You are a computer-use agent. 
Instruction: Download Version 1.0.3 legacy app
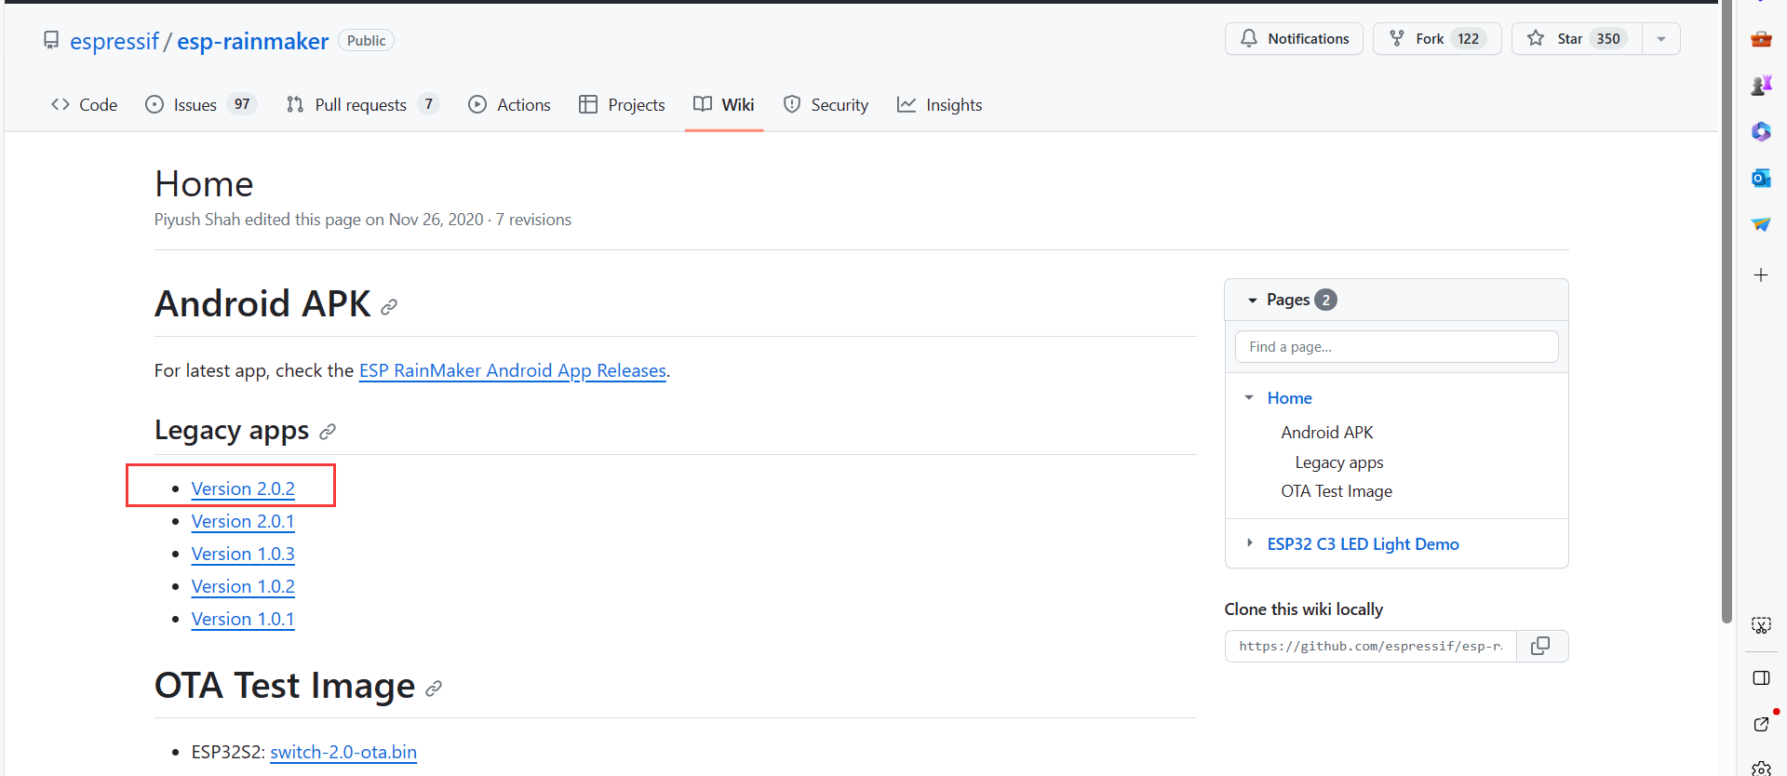click(x=243, y=554)
